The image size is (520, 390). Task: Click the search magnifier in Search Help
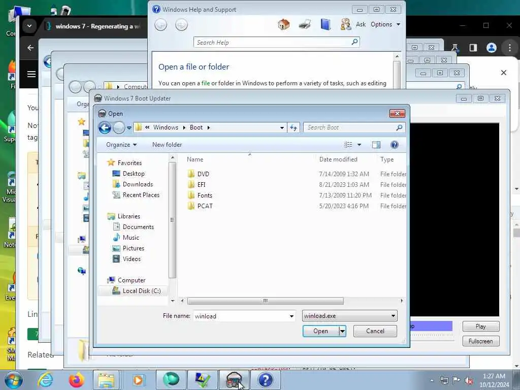354,42
